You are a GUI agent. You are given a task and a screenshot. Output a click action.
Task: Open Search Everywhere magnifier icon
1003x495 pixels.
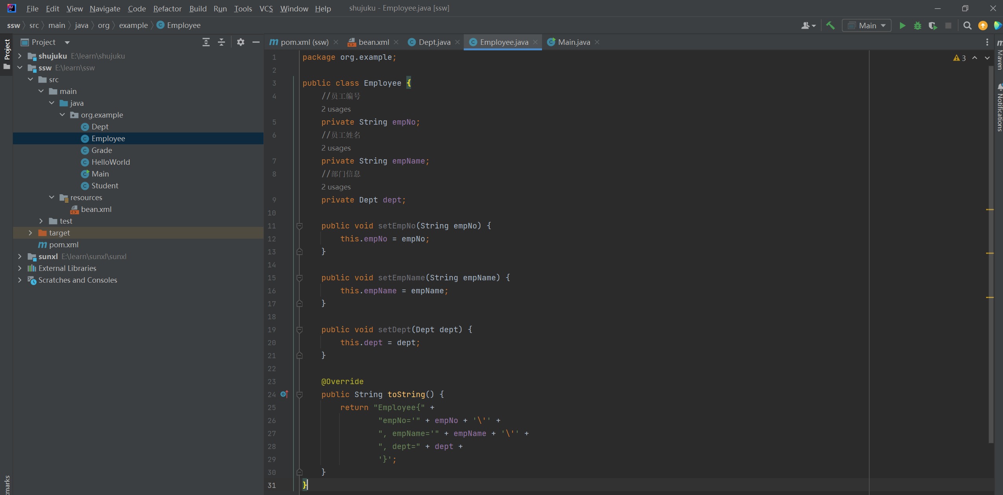967,26
